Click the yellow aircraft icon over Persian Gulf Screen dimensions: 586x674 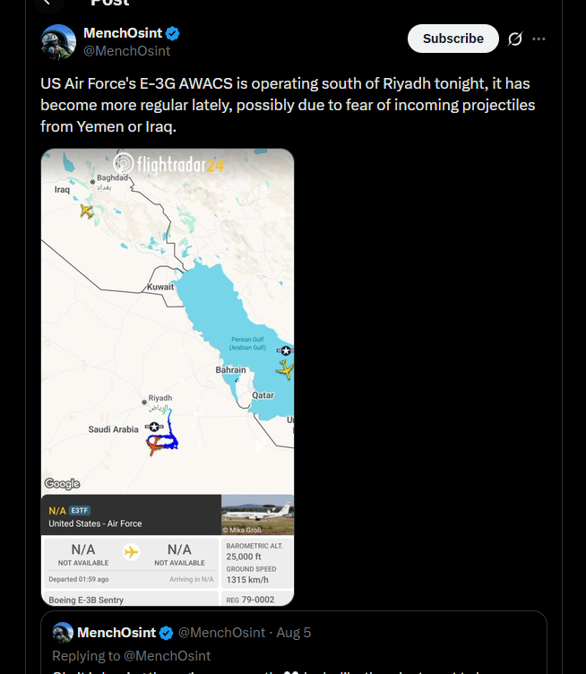pos(285,369)
